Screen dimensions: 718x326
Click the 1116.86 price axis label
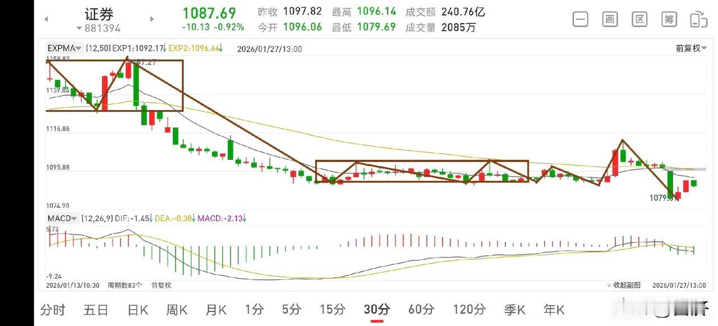[58, 128]
